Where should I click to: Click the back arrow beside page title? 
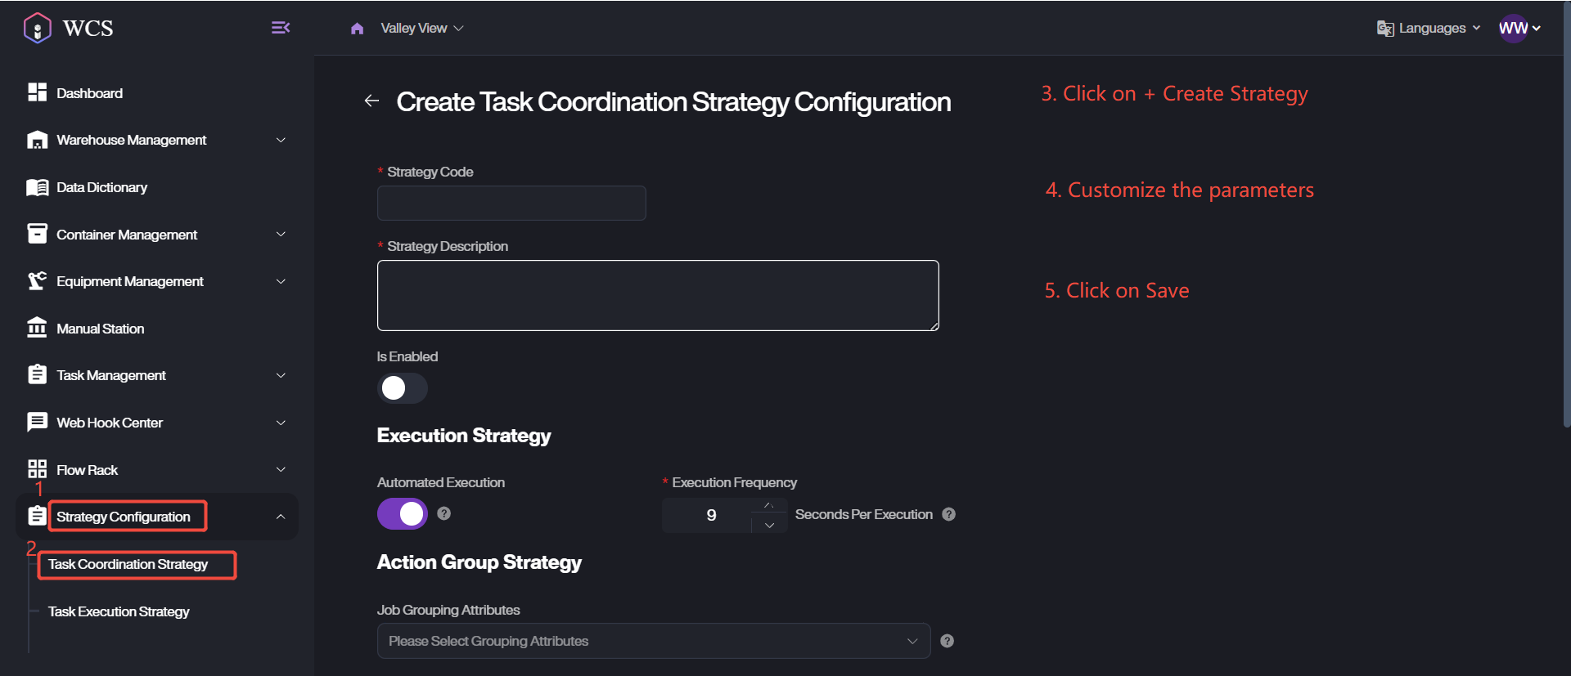pos(371,101)
